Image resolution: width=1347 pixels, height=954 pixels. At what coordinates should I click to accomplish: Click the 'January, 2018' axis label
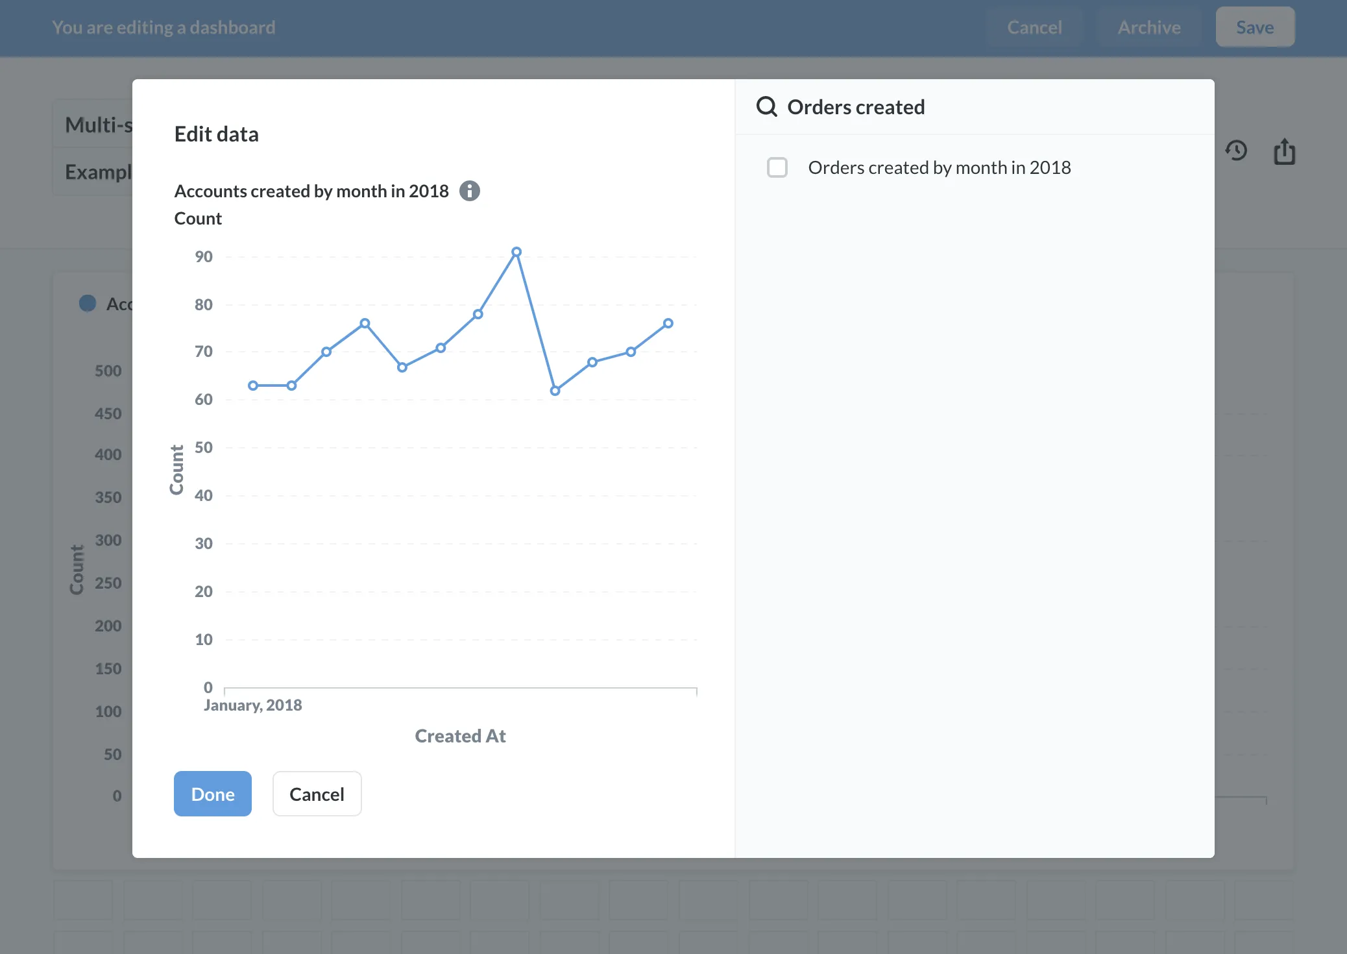[253, 705]
